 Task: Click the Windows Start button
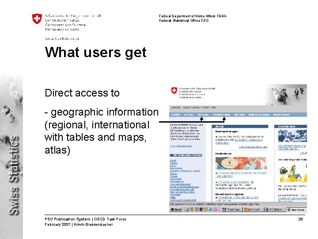(176, 209)
